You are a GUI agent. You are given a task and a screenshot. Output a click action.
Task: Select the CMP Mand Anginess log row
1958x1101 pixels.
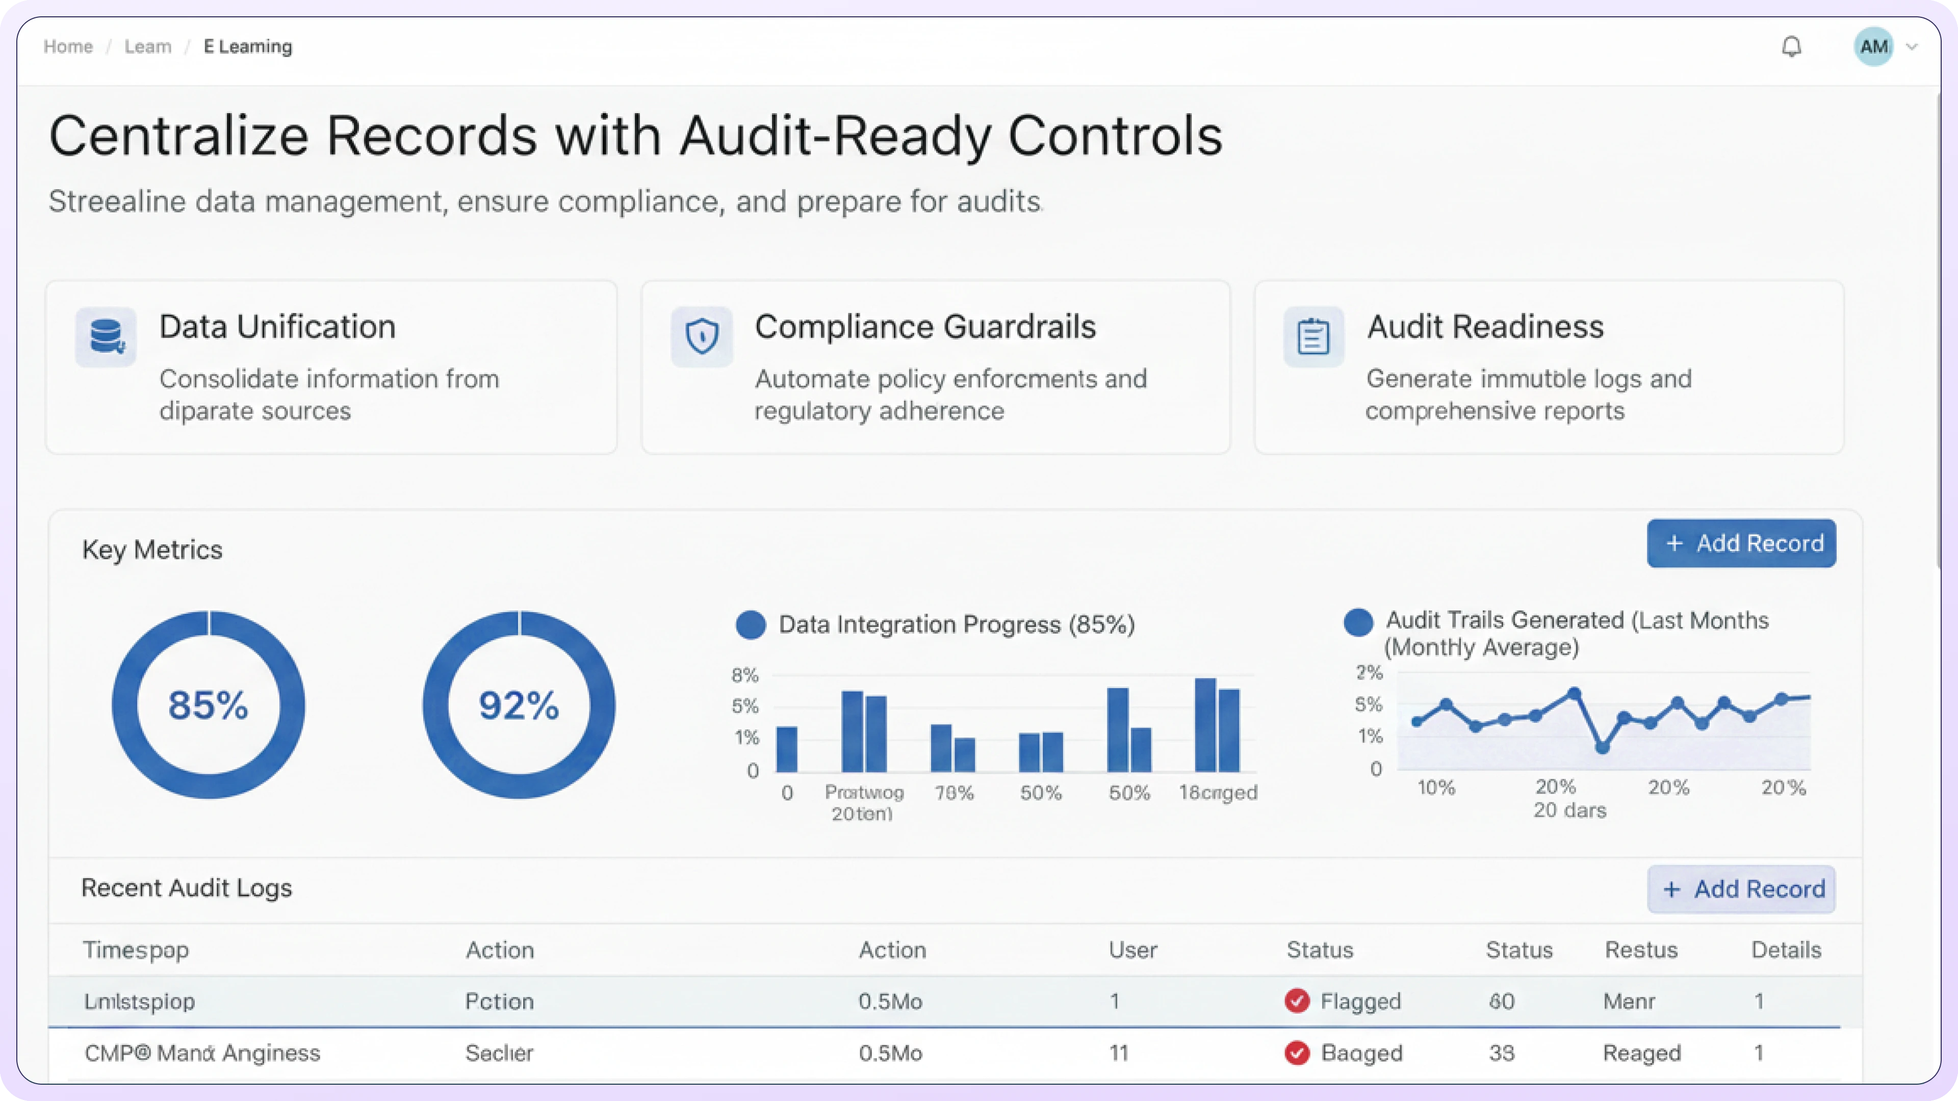202,1053
